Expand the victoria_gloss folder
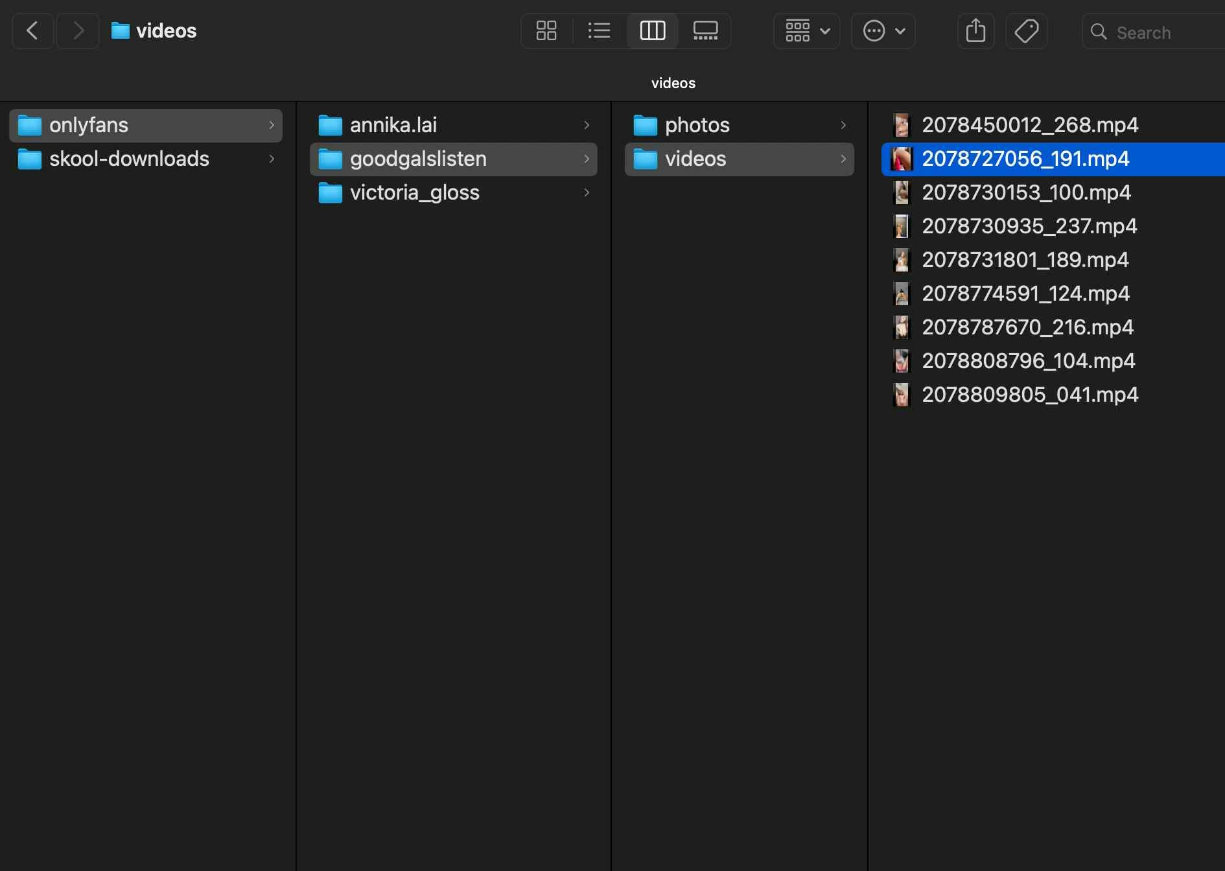Screen dimensions: 1225x871 tap(586, 192)
